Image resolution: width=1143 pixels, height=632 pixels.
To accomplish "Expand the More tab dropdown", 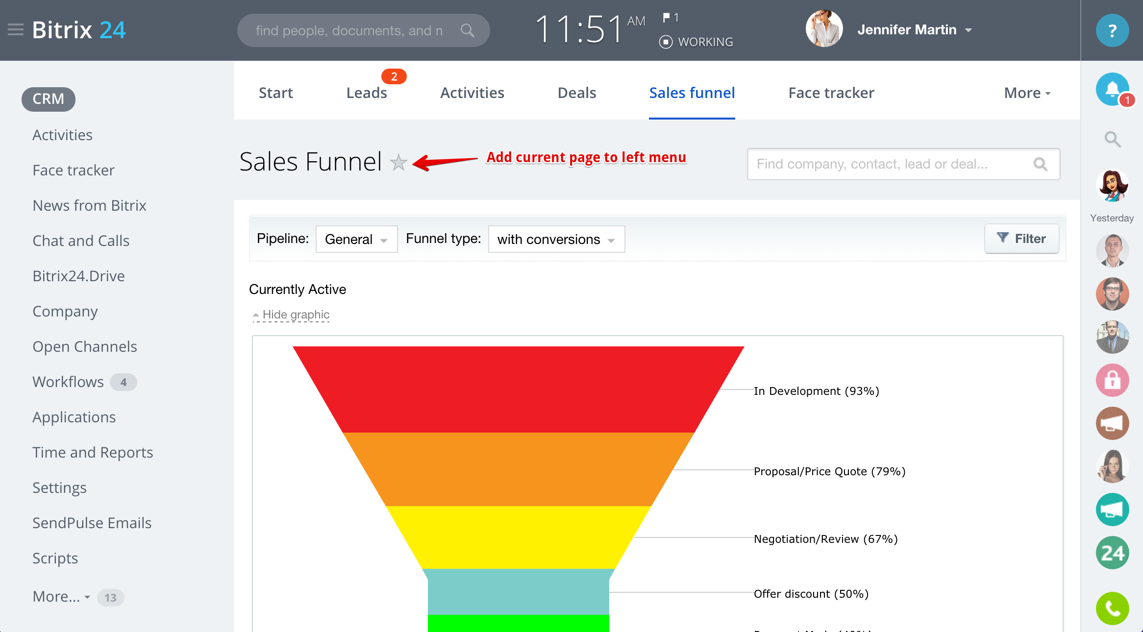I will 1027,93.
